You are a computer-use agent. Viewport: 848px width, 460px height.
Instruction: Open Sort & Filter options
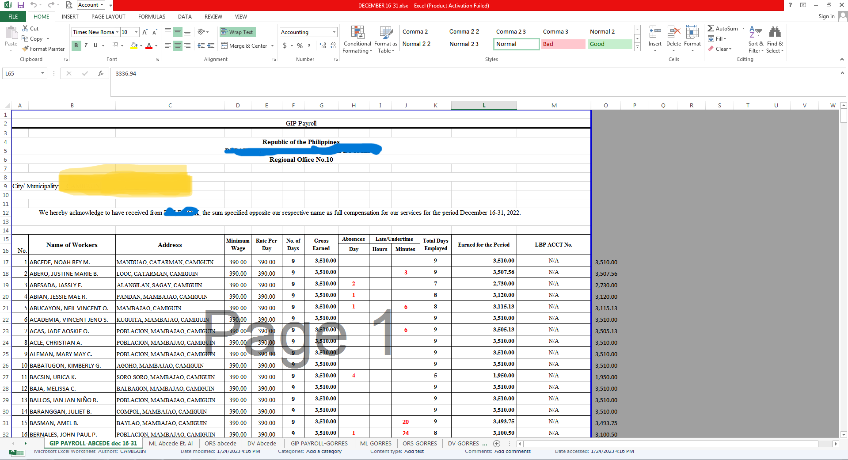756,40
